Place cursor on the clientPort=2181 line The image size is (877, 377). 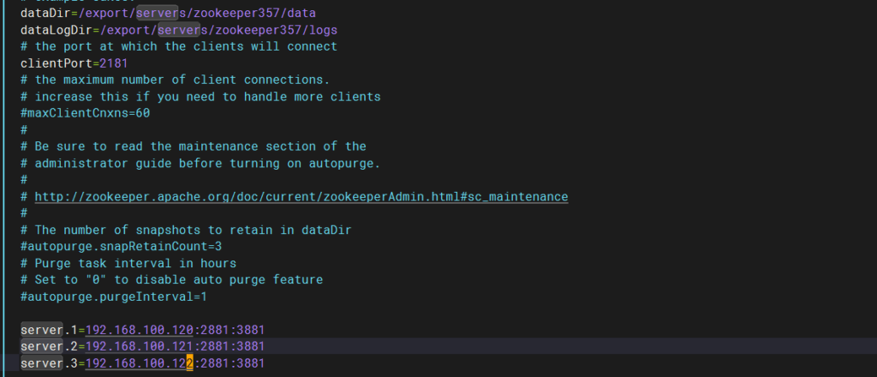coord(76,63)
